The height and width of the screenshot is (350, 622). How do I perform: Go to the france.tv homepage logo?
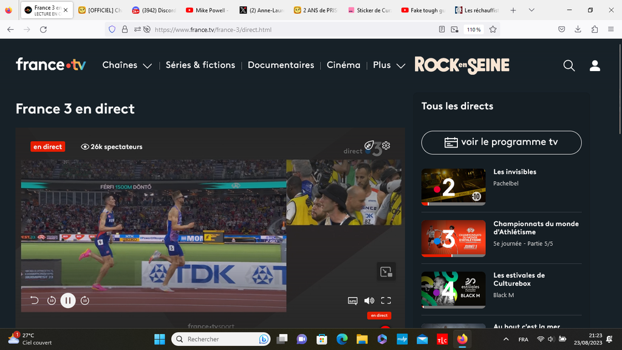[x=51, y=64]
